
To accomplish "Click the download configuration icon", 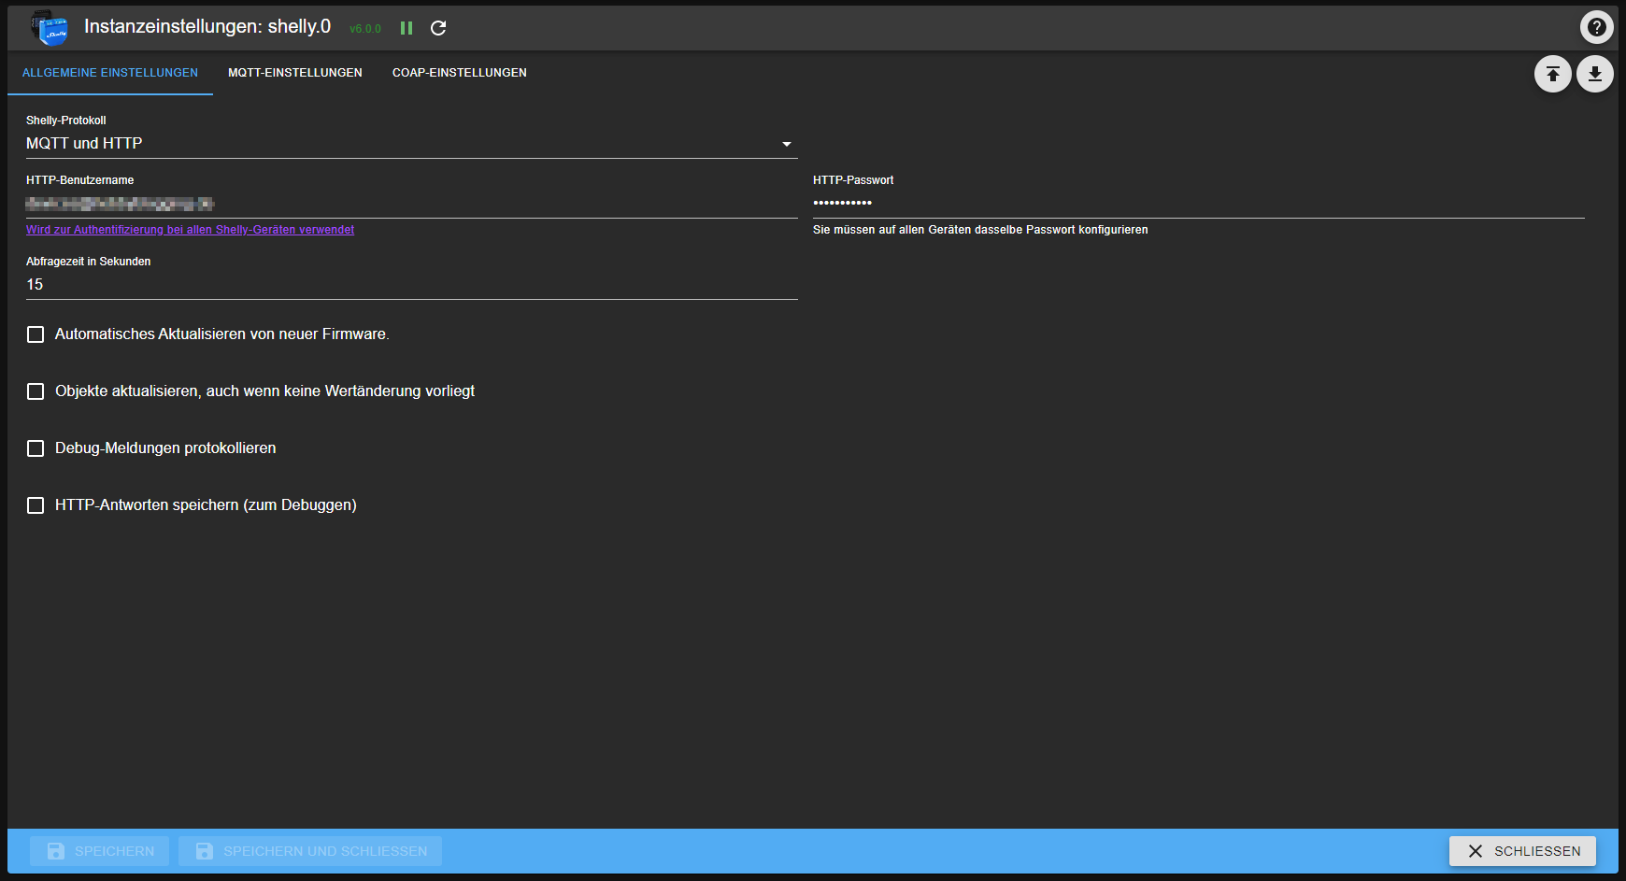I will click(x=1594, y=74).
